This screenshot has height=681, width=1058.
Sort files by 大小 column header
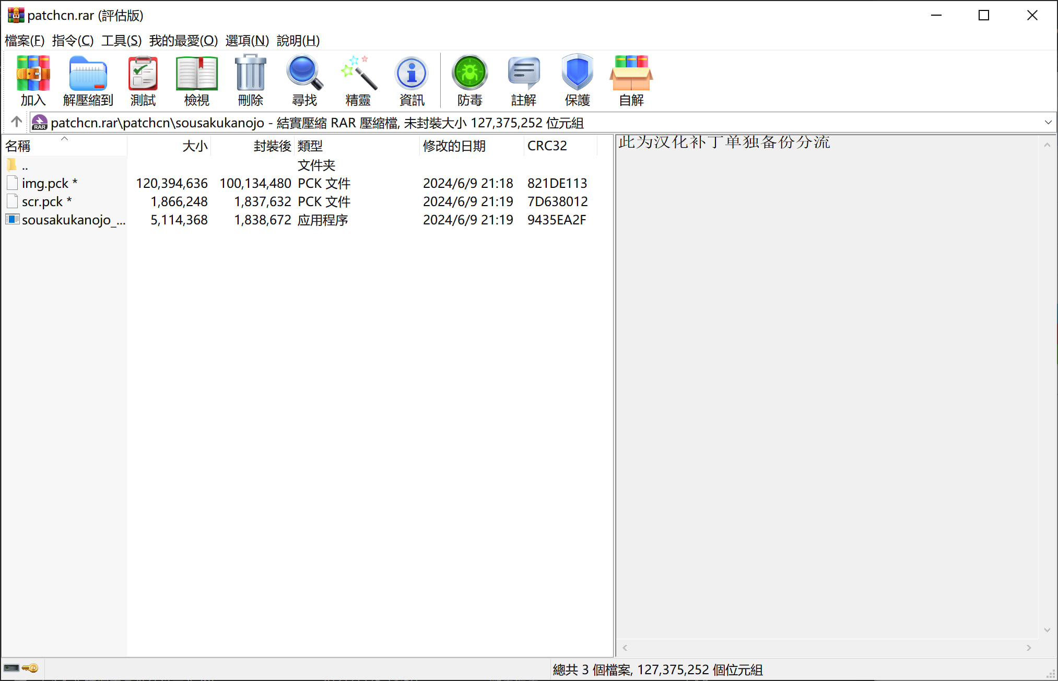point(194,146)
